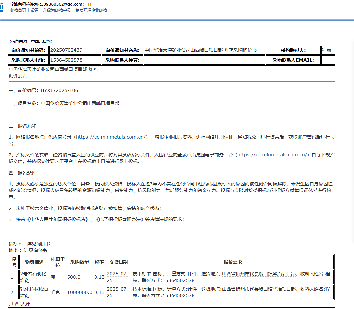Click 升级为邮箱会员 link
Viewport: 354px width, 309px height.
pos(57,10)
